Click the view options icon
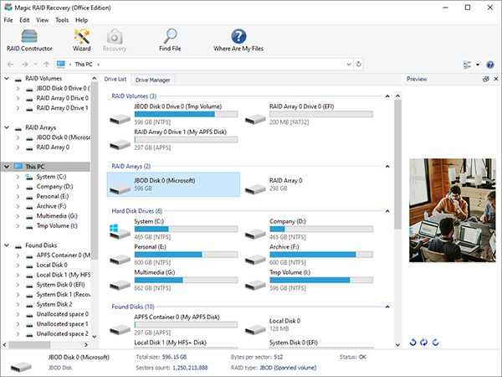Viewport: 502px width, 377px height. (467, 65)
